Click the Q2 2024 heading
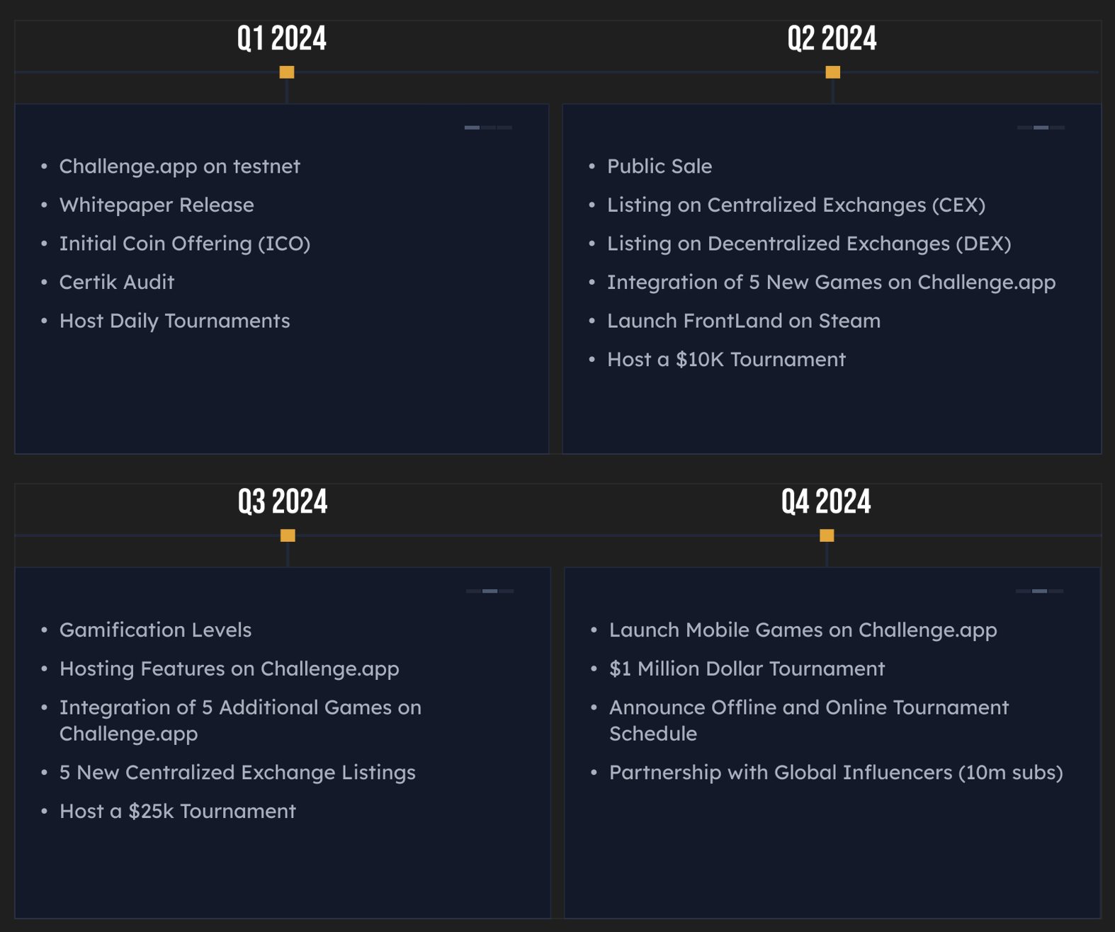This screenshot has width=1115, height=932. [832, 38]
